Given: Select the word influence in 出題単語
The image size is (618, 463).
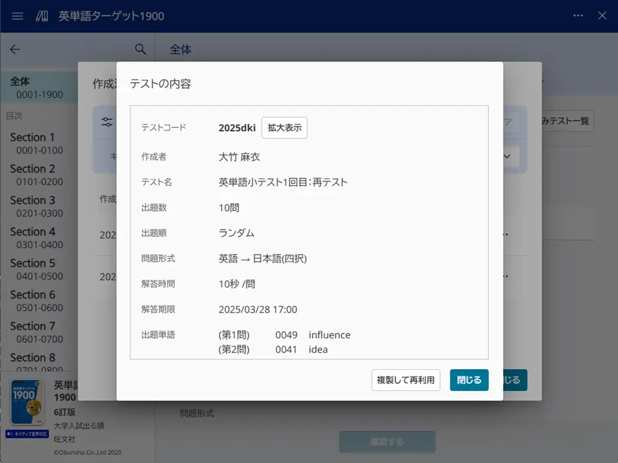Looking at the screenshot, I should point(329,334).
